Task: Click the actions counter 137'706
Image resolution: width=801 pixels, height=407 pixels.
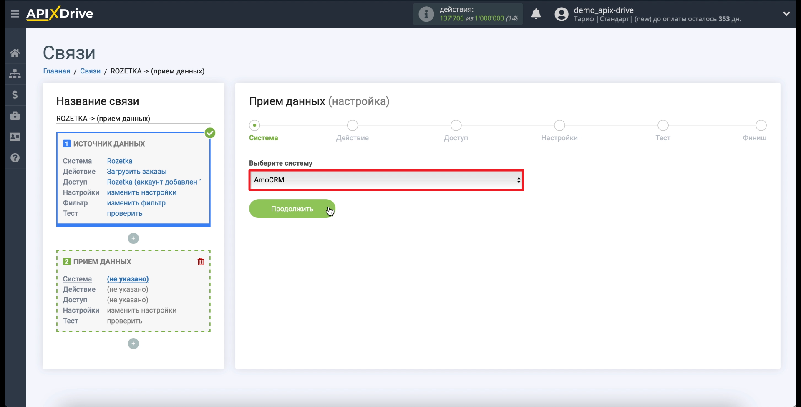Action: tap(451, 18)
